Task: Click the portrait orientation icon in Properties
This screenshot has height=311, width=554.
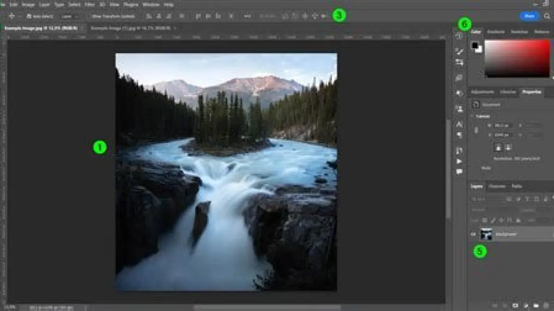Action: 498,147
